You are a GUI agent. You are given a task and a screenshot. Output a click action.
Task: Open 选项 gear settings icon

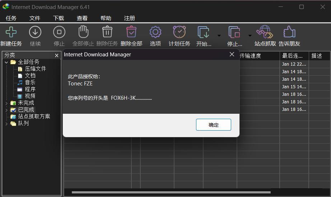(155, 32)
